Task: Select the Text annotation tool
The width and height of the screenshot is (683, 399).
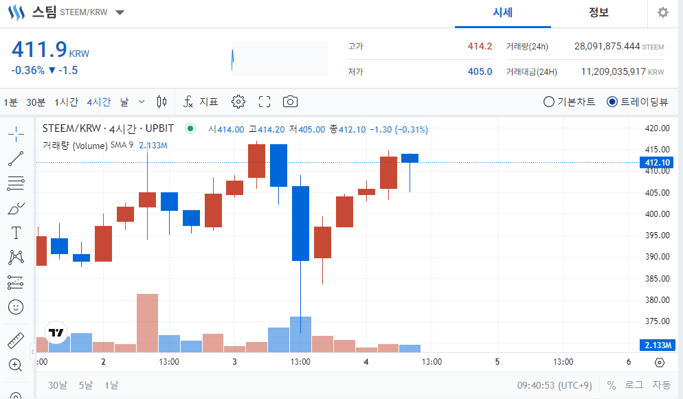Action: pos(16,233)
